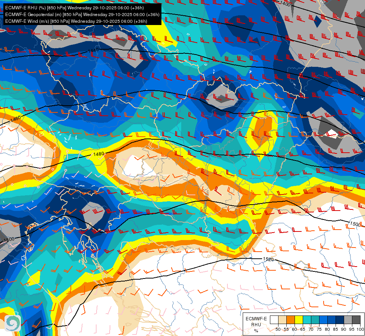Click the 1480 geopotential contour label
Viewport: 365px width, 336px height.
pyautogui.click(x=98, y=154)
